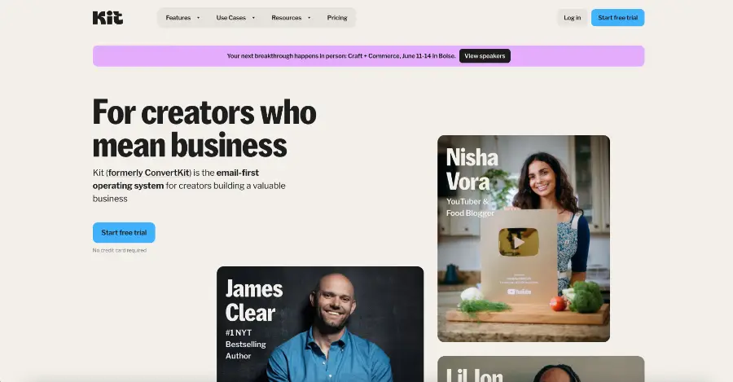
Task: Click the Craft + Commerce announcement banner
Action: click(x=368, y=56)
